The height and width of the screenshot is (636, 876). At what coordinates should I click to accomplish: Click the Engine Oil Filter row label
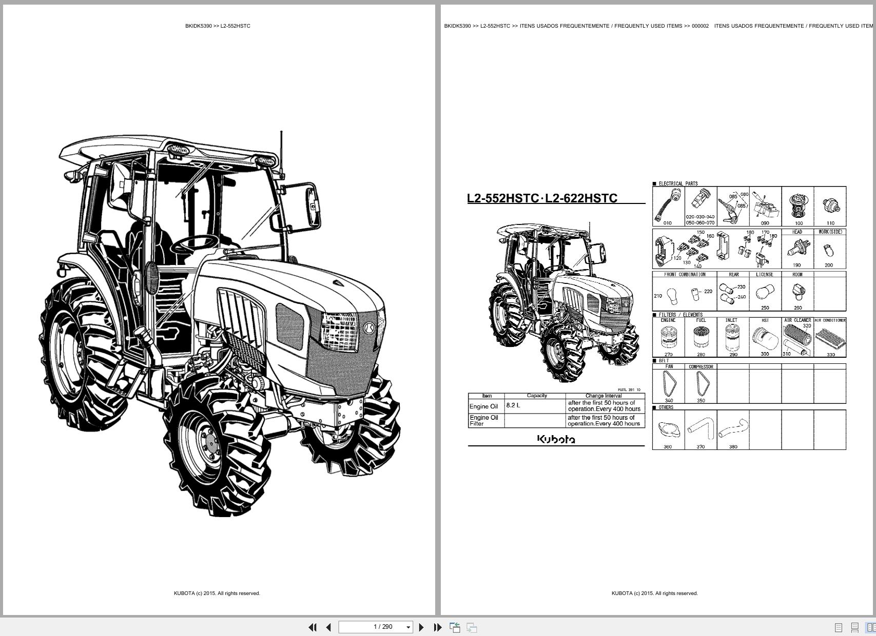pyautogui.click(x=483, y=420)
